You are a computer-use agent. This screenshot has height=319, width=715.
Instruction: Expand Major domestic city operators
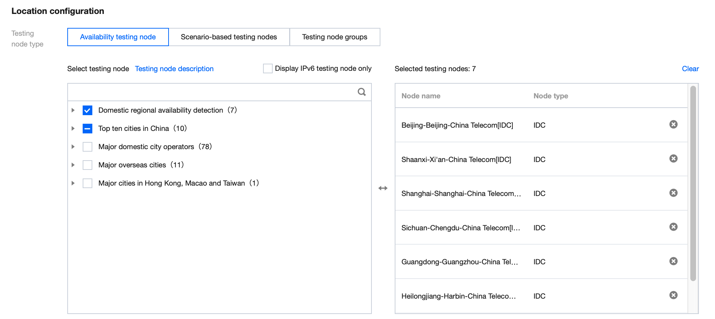(x=73, y=147)
